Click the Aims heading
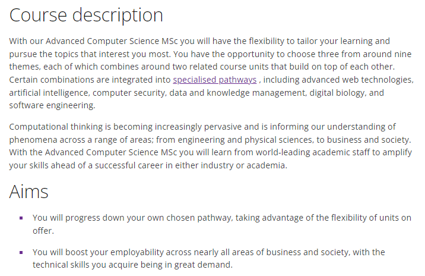The width and height of the screenshot is (425, 276). [28, 191]
